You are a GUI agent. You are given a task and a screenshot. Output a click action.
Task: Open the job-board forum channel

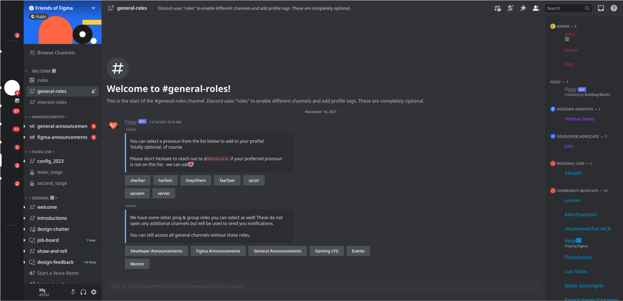click(63, 240)
